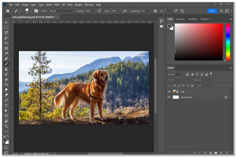Select the Horizontal Type tool

(6, 105)
